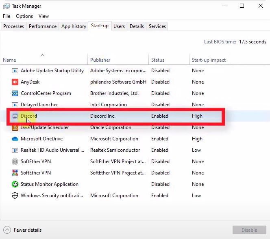Switch to the Details tab
270x239 pixels.
coord(137,26)
